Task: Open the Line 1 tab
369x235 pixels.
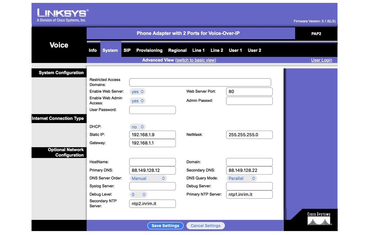Action: click(199, 50)
